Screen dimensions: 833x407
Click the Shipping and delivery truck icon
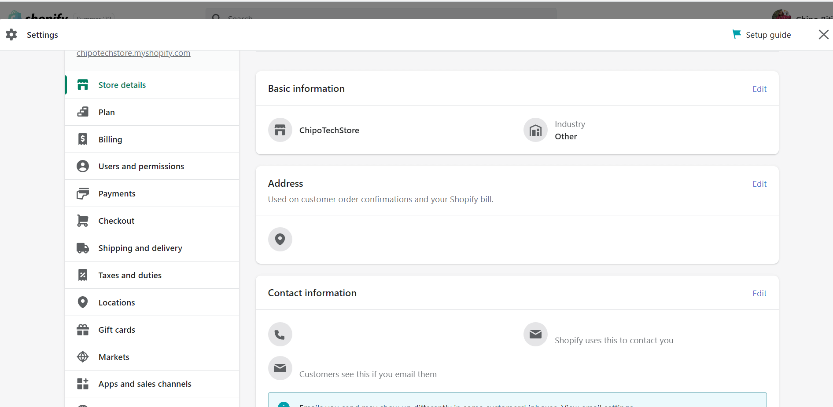tap(83, 248)
